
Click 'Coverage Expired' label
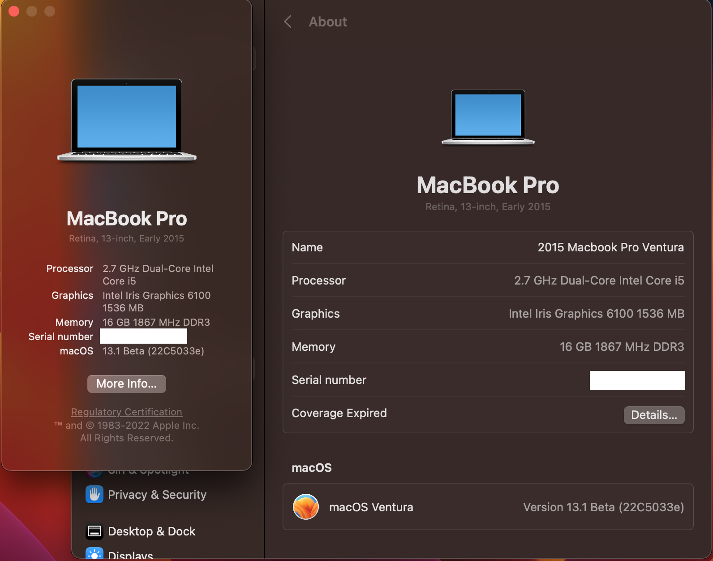click(339, 413)
